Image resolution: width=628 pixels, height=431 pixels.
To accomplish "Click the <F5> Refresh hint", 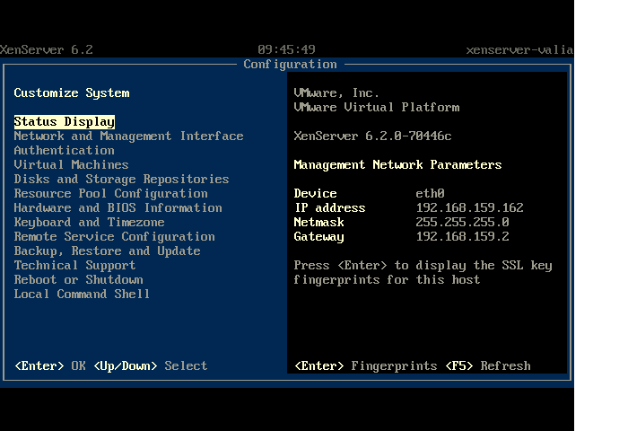I will point(488,365).
